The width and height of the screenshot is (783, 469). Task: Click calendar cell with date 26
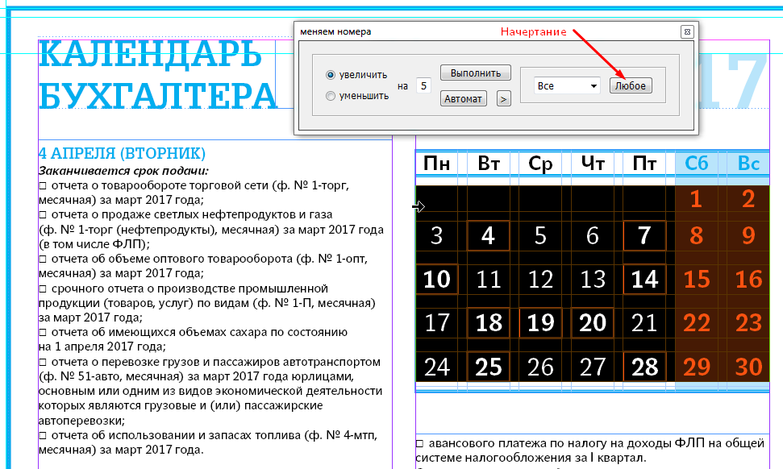pyautogui.click(x=540, y=367)
